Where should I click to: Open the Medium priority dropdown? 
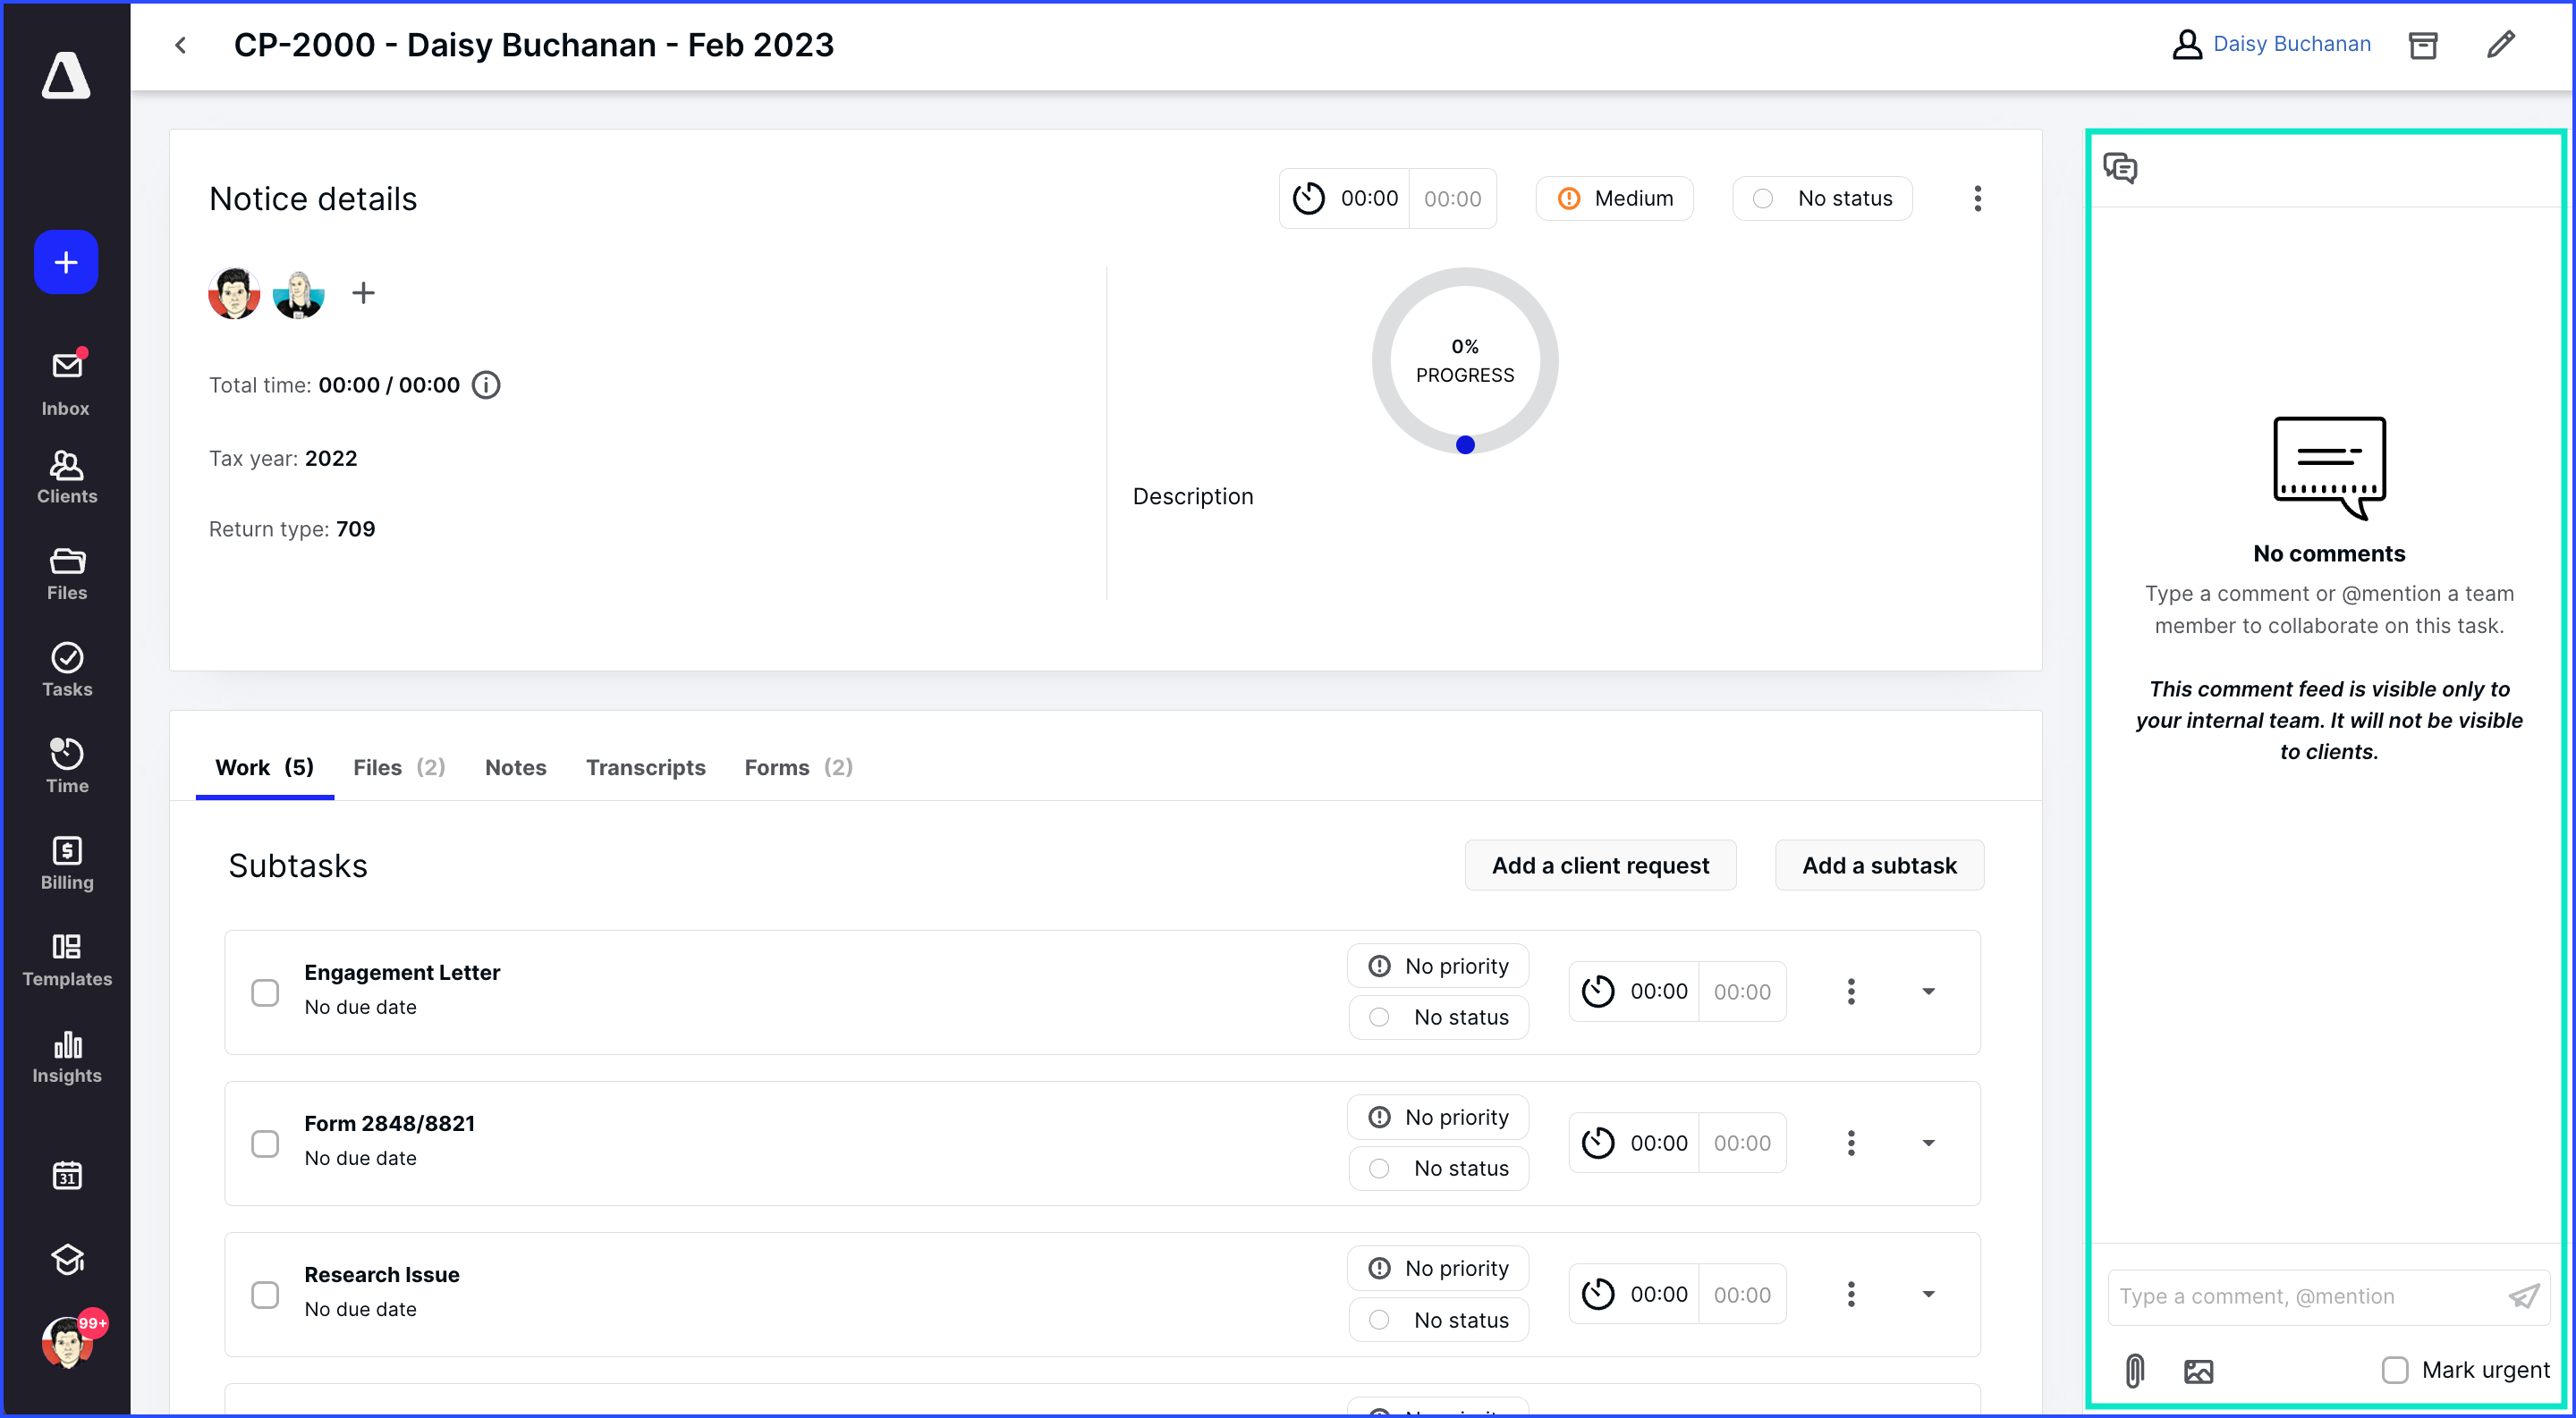(1614, 198)
